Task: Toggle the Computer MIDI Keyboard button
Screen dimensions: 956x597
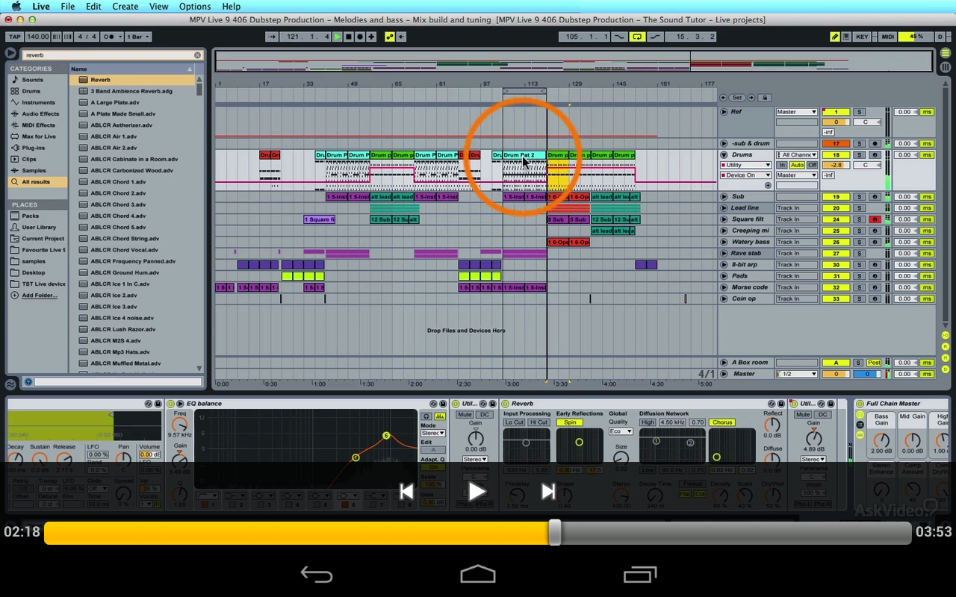Action: point(846,37)
